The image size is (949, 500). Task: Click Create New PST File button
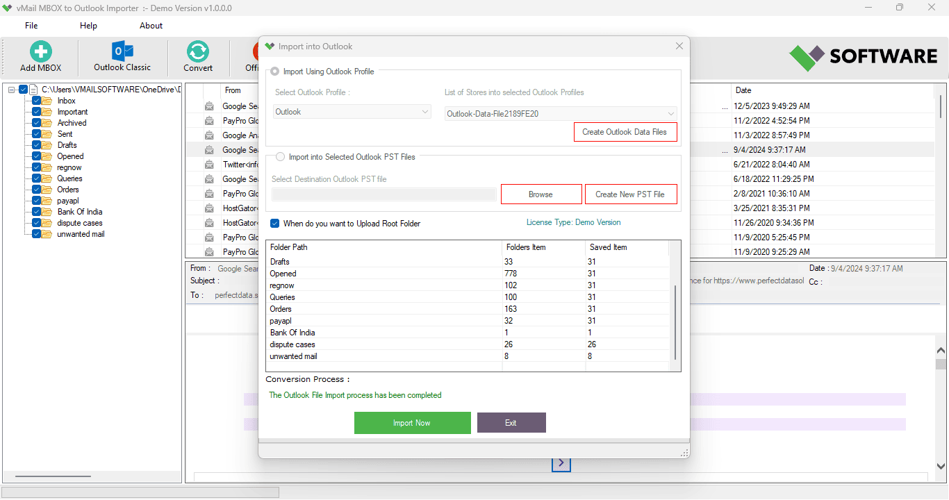point(630,194)
